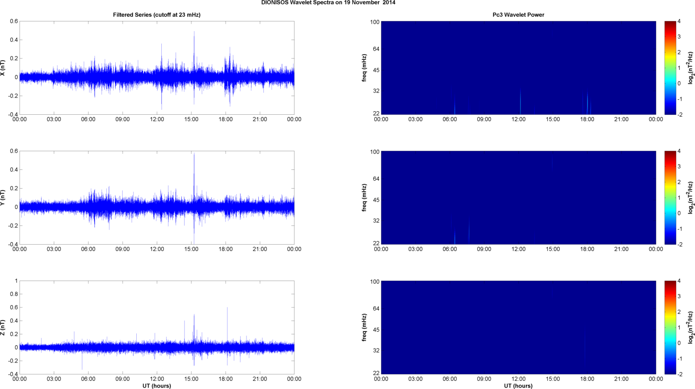The width and height of the screenshot is (695, 389).
Task: Click the X component filtered series plot
Action: pos(157,68)
